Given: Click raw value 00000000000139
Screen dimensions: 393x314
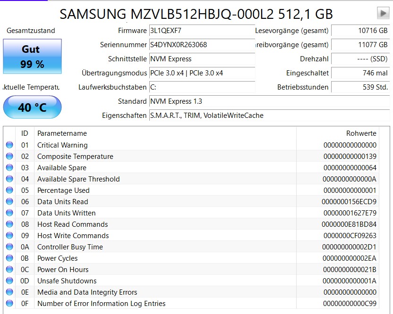Looking at the screenshot, I should point(350,157).
